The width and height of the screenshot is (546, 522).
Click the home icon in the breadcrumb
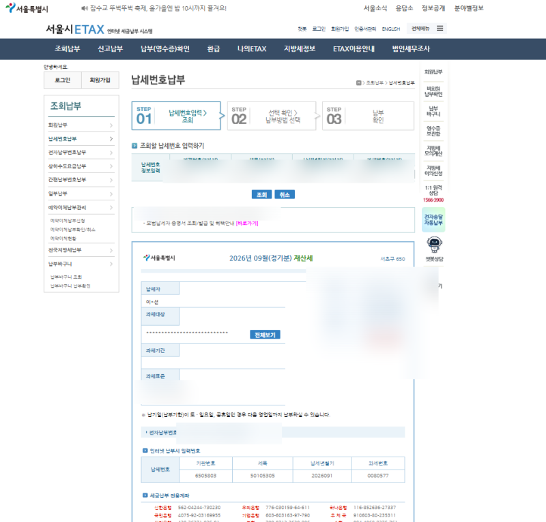[x=358, y=82]
